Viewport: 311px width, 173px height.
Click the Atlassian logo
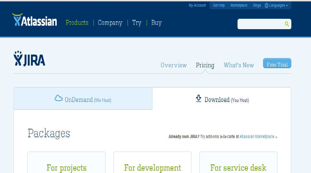pos(34,20)
